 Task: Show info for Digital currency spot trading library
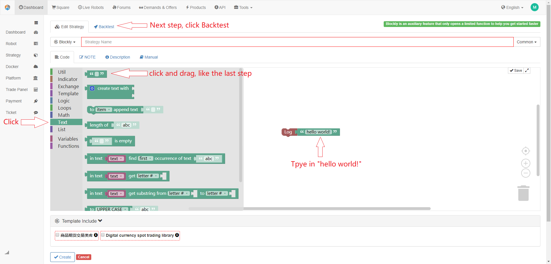[177, 235]
